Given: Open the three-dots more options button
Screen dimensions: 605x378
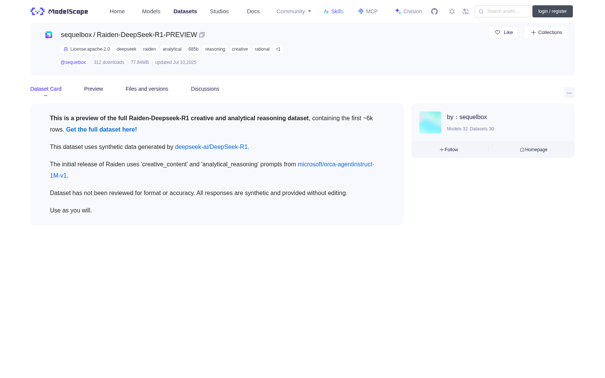Looking at the screenshot, I should click(x=569, y=93).
